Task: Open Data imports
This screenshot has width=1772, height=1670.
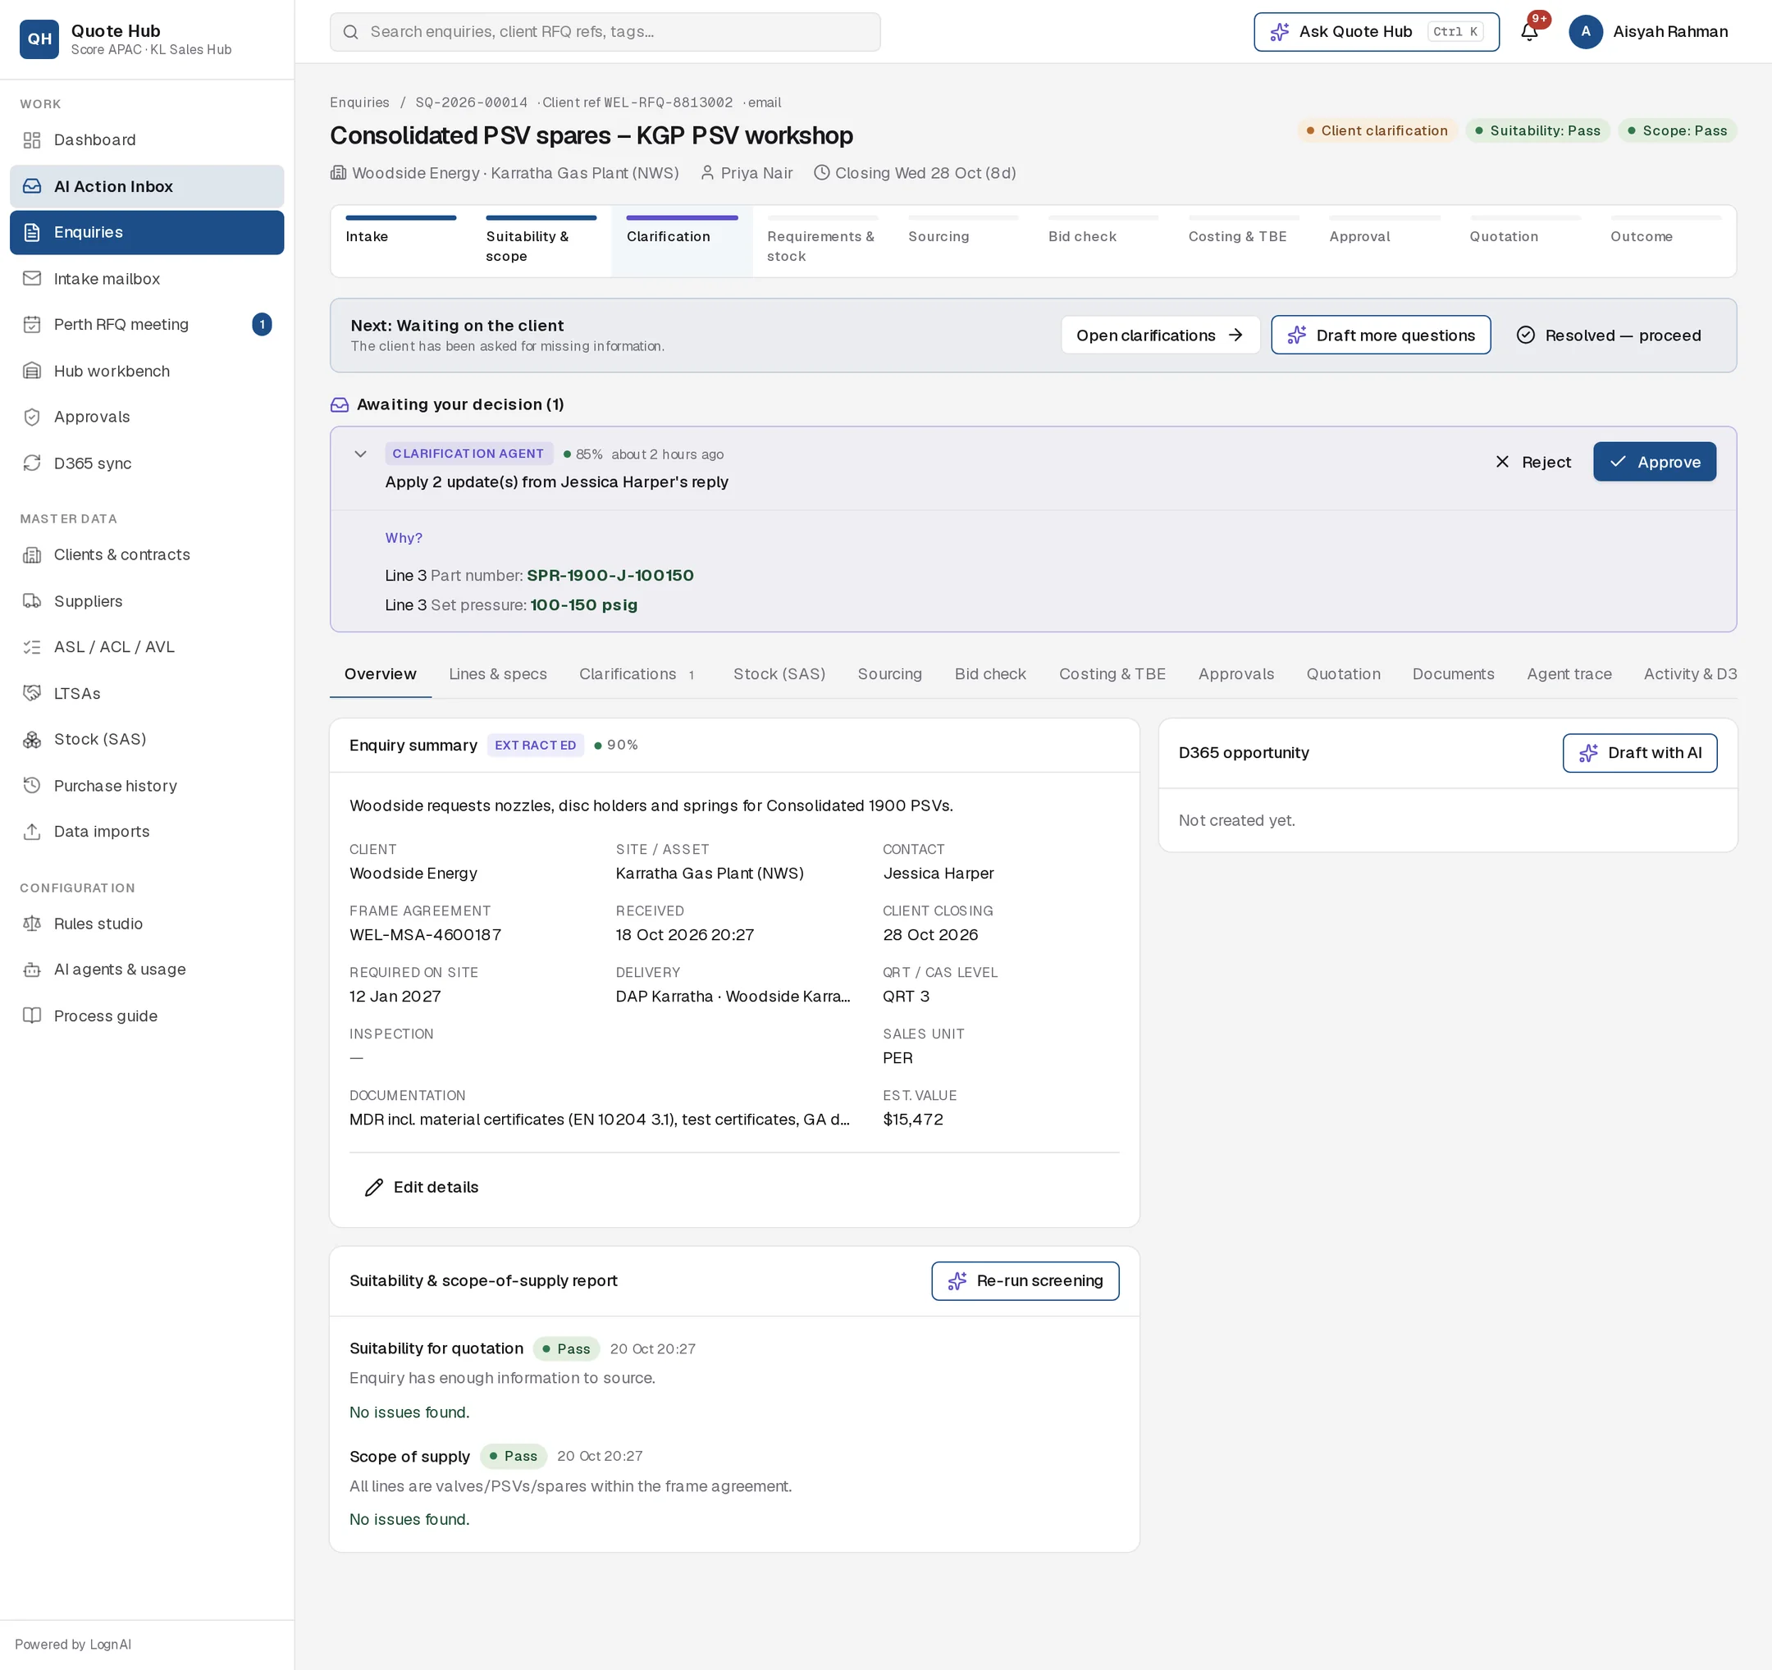Action: click(x=147, y=832)
